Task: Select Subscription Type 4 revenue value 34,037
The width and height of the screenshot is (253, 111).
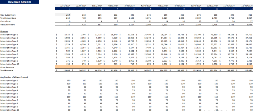Action: pos(249,44)
